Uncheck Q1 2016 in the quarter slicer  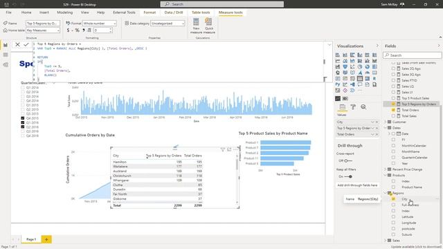pos(23,122)
